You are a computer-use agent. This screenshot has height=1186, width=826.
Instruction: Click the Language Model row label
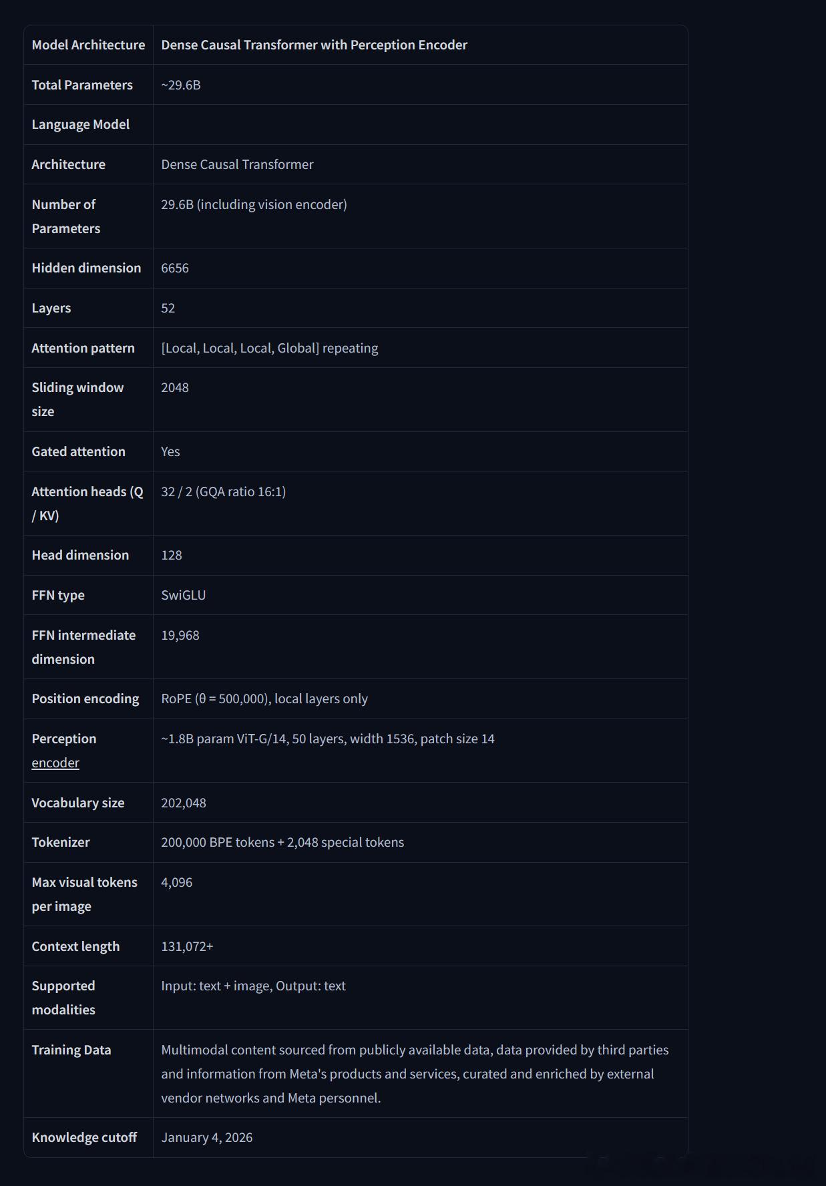coord(81,124)
